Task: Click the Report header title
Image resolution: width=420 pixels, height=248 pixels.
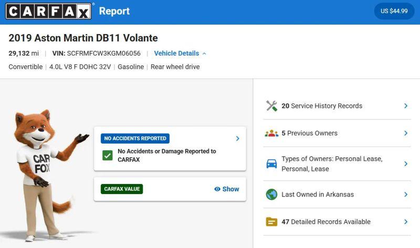Action: click(x=114, y=11)
